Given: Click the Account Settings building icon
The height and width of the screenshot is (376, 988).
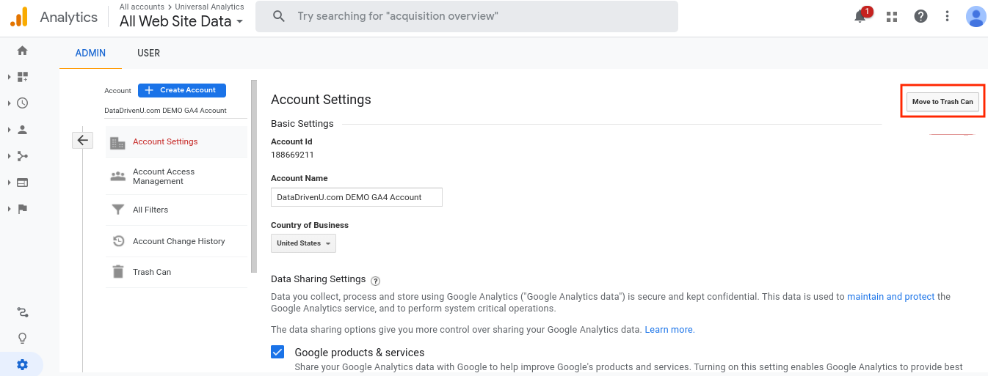Looking at the screenshot, I should coord(117,143).
